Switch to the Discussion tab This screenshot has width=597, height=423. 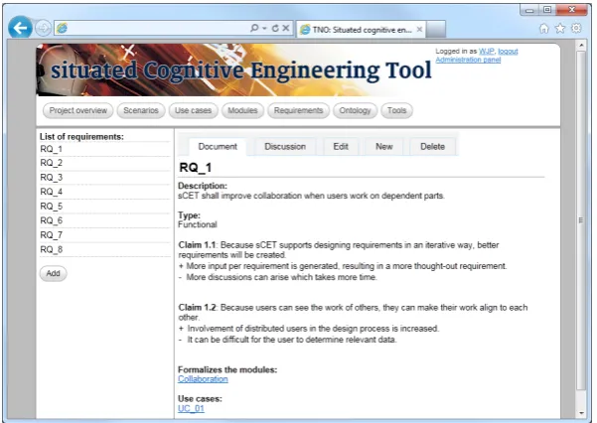285,147
